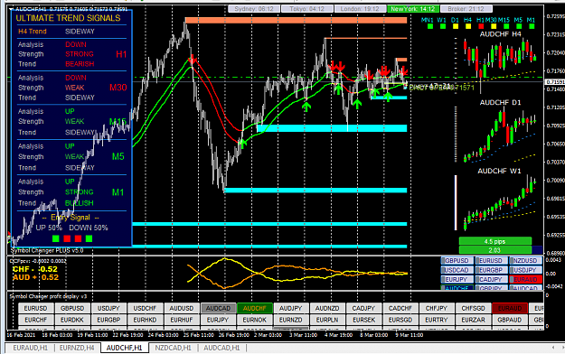Select NZDUSD in Symbol Changer PLUS panel

coord(525,260)
